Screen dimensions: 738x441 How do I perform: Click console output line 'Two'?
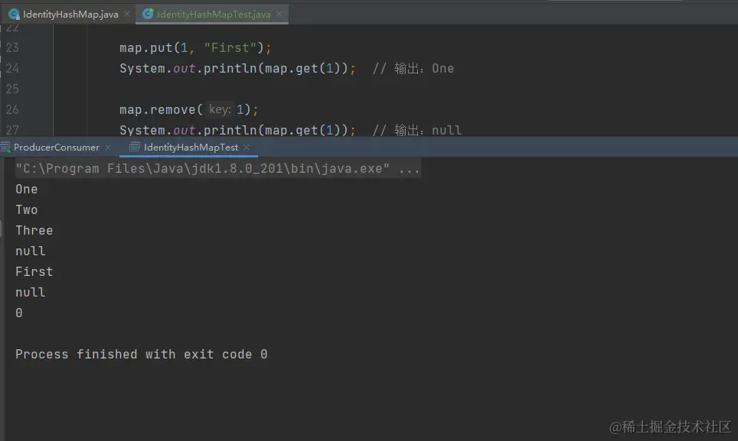tap(26, 210)
